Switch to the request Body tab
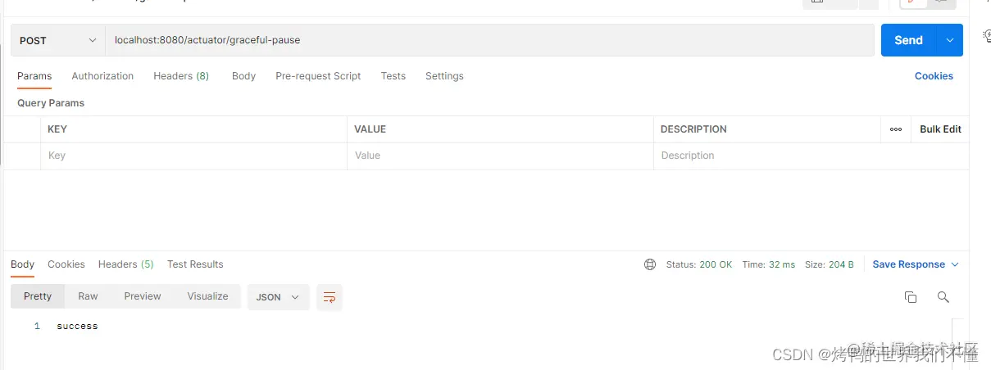 tap(243, 76)
